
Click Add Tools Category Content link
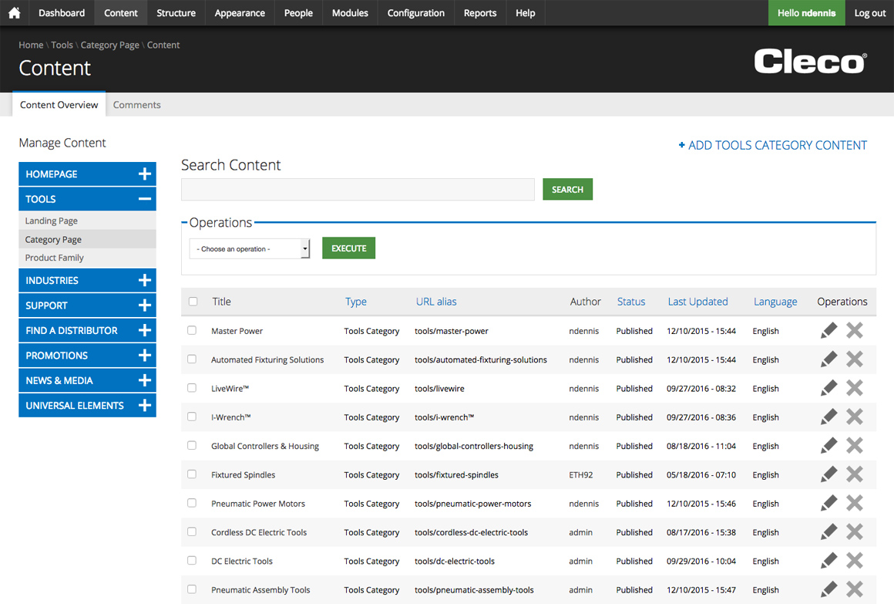point(772,145)
